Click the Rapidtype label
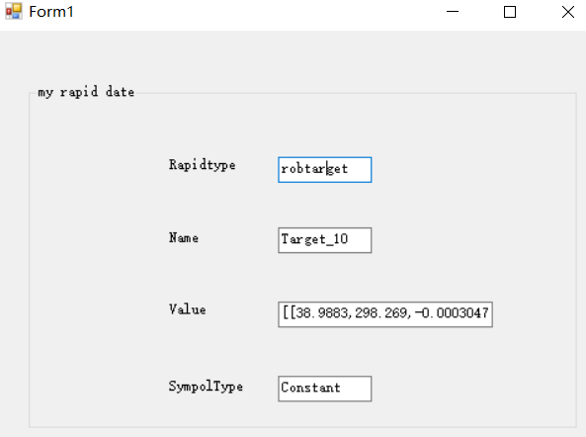 click(203, 165)
